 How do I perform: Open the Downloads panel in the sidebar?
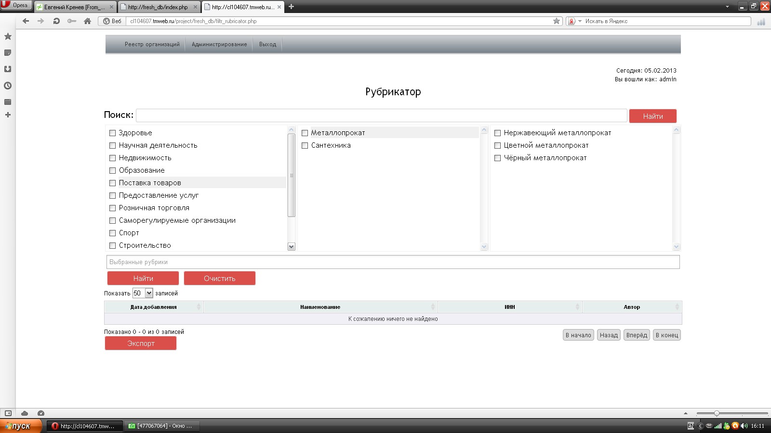tap(8, 69)
